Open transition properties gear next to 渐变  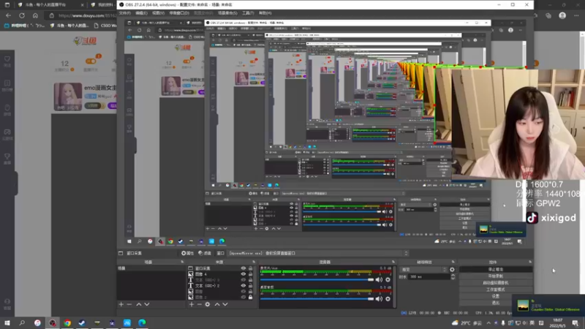click(452, 269)
